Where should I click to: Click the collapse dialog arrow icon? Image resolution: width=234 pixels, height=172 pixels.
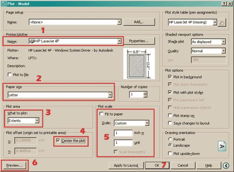point(226,166)
